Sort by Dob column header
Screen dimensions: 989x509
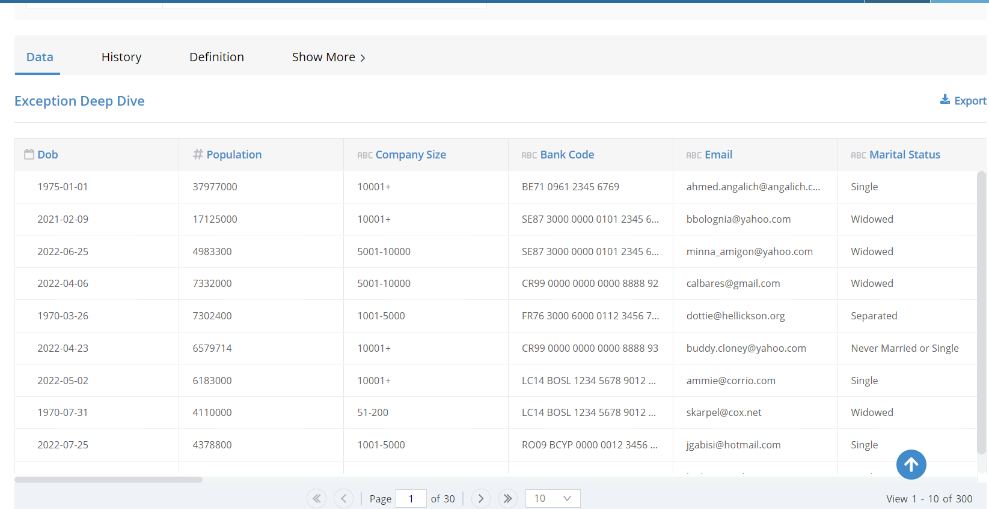pos(47,154)
